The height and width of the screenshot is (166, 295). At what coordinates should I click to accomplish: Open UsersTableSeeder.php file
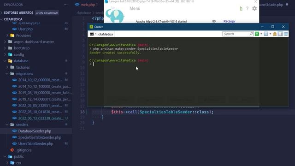pyautogui.click(x=36, y=143)
